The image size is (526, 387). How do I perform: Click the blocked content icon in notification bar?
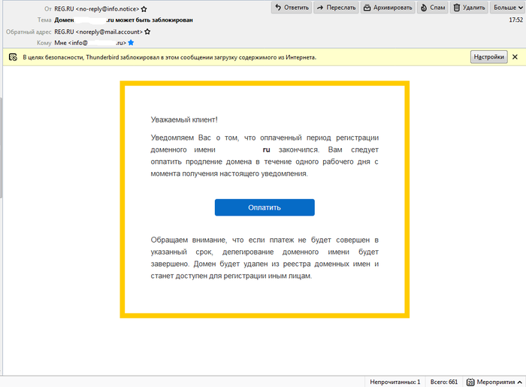[x=12, y=57]
